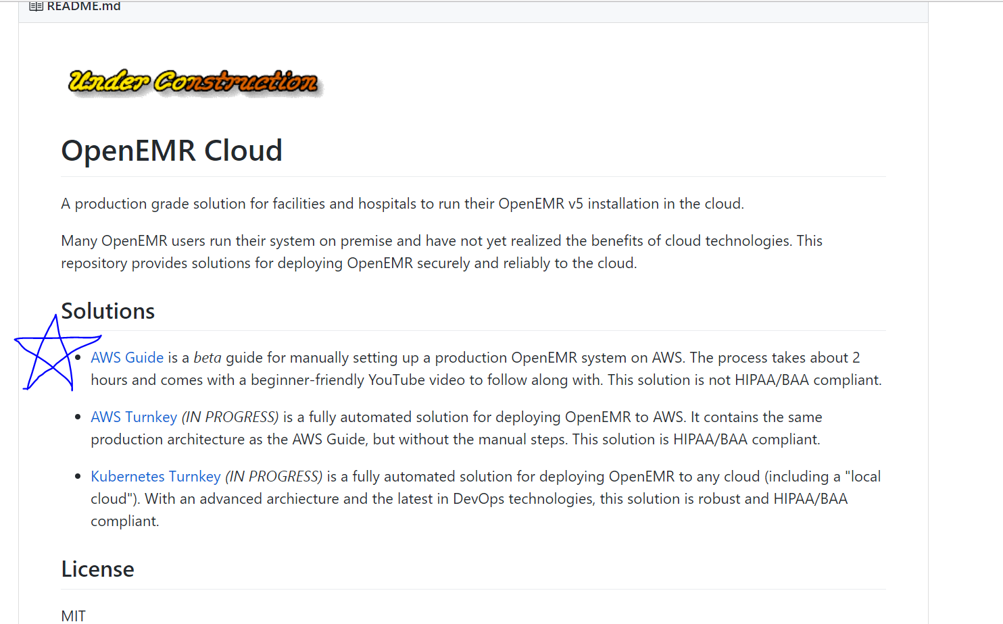
Task: Open the AWS Guide link
Action: [x=127, y=357]
